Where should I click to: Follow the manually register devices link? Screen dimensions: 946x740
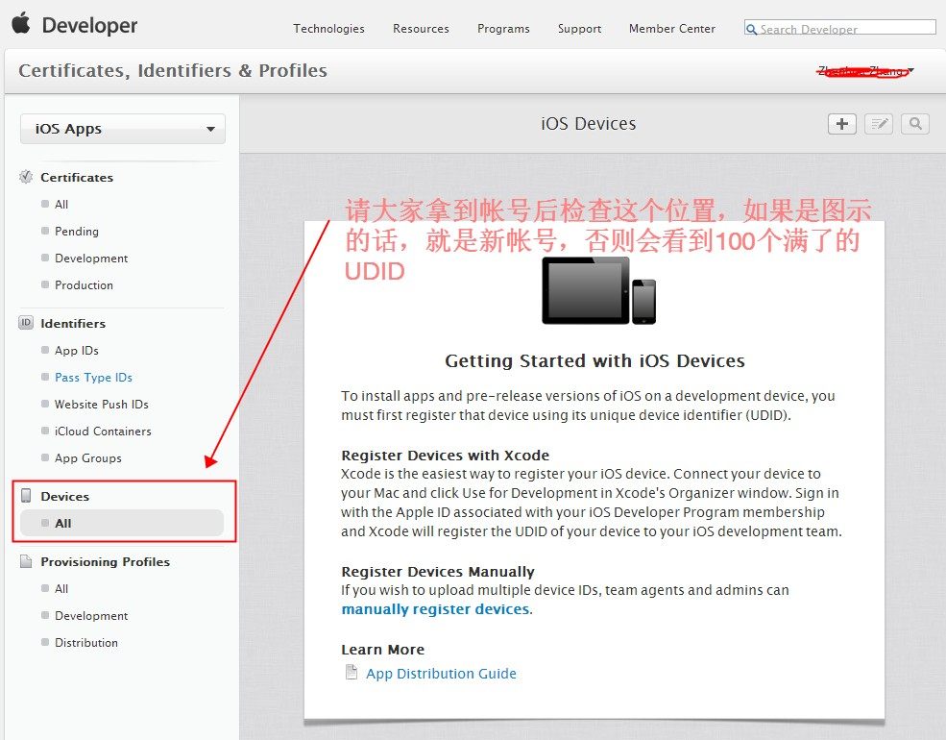click(436, 609)
